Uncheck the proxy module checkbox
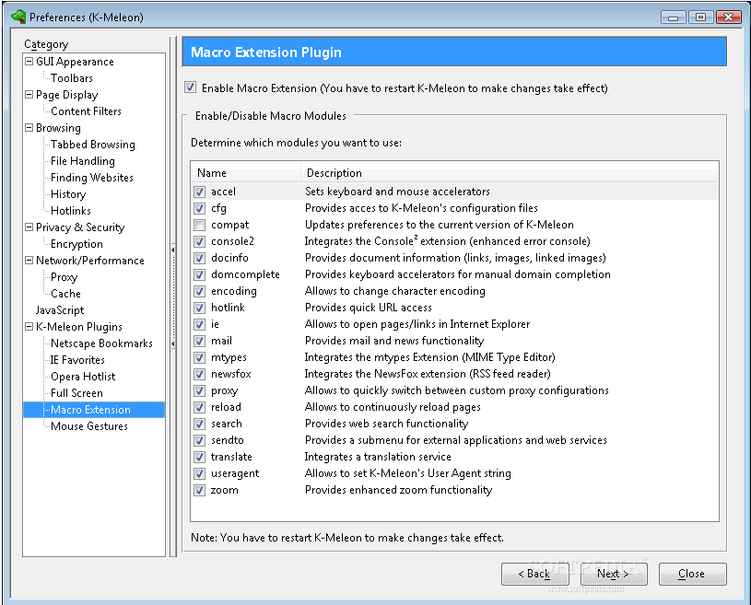 pyautogui.click(x=200, y=391)
